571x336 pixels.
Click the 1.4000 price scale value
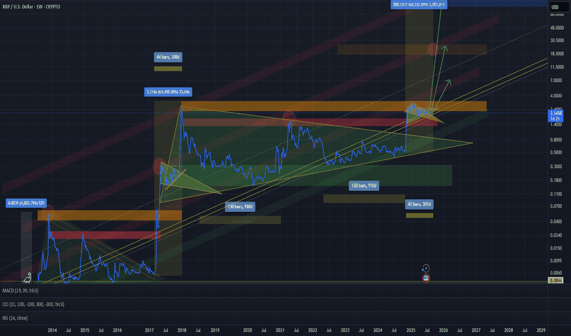[556, 125]
